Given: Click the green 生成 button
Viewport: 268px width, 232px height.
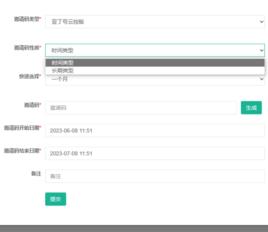Looking at the screenshot, I should point(251,108).
